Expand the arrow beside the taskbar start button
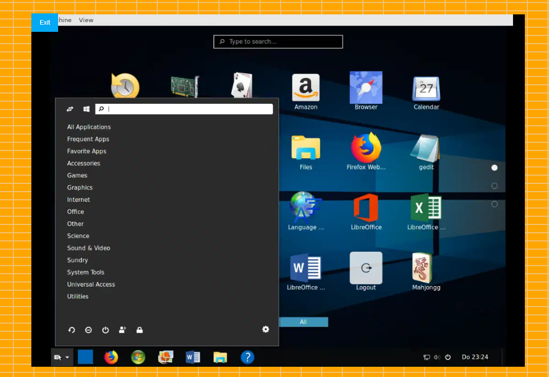Screen dimensions: 549x377 point(67,357)
